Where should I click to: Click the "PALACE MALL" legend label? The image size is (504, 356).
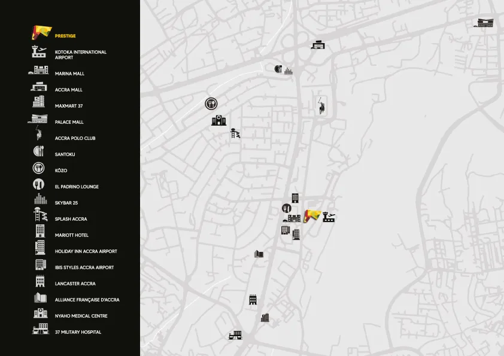[69, 122]
